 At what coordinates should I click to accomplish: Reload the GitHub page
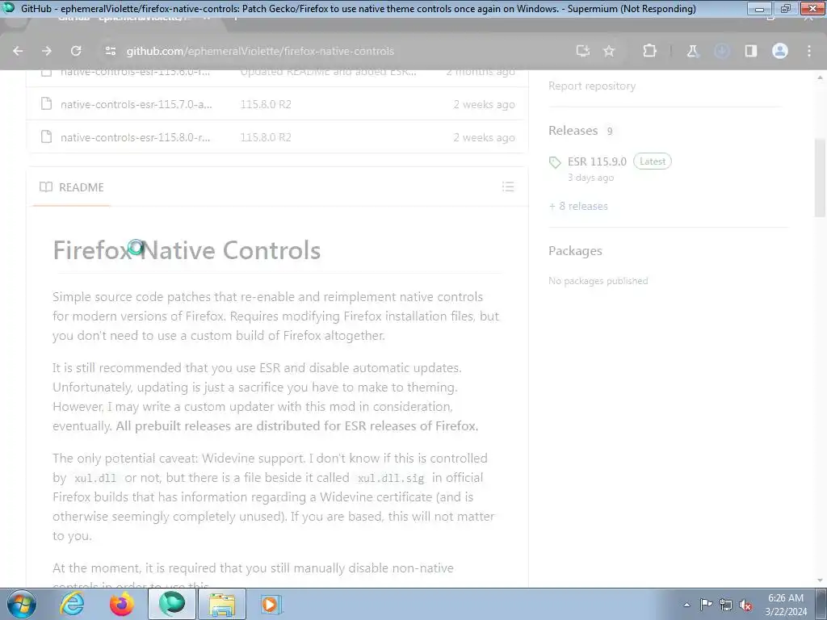[76, 51]
